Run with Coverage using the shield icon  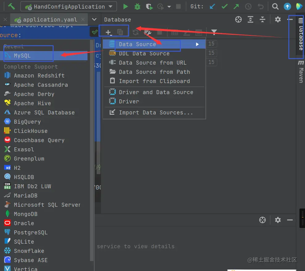[x=149, y=6]
